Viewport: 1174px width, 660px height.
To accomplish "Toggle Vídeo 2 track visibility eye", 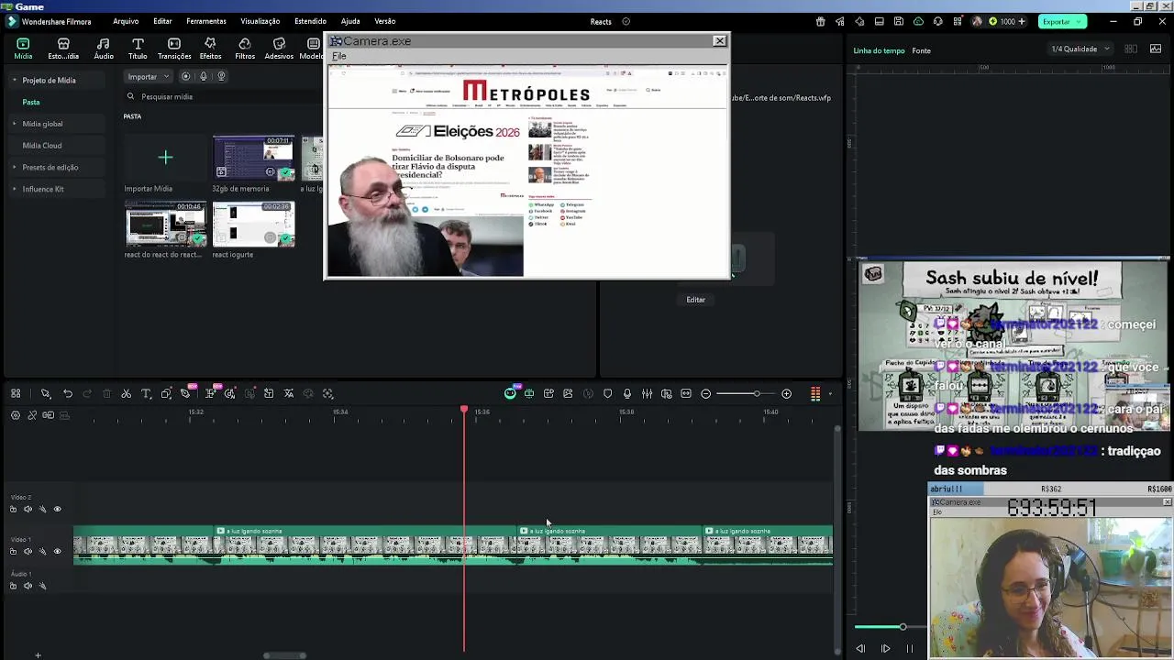I will pos(57,509).
